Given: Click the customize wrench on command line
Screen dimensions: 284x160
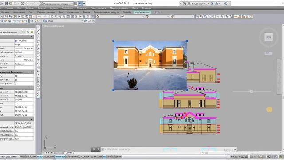Looking at the screenshot, I should point(98,149).
